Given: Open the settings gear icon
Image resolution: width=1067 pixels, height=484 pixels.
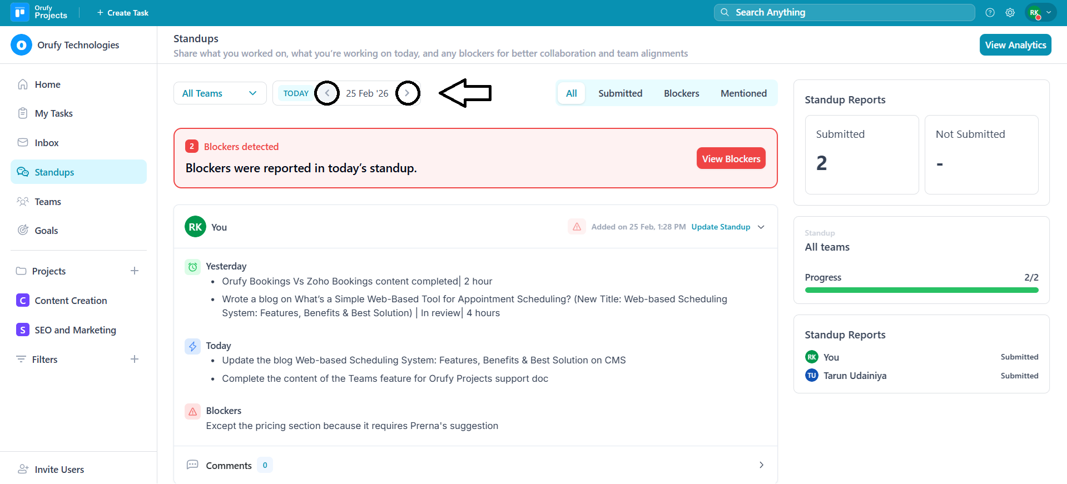Looking at the screenshot, I should tap(1010, 13).
